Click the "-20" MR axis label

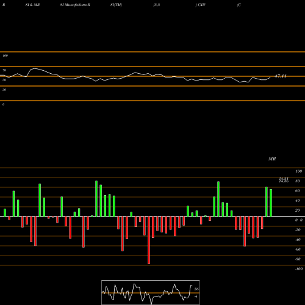click(298, 230)
